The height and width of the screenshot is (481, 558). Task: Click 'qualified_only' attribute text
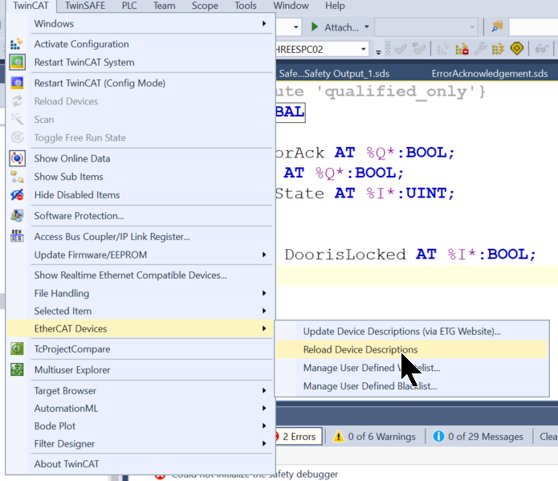[x=397, y=92]
